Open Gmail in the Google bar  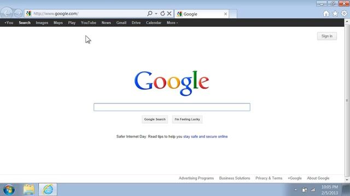[121, 23]
